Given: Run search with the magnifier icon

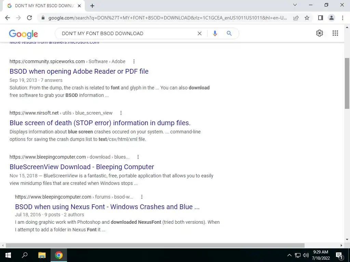Looking at the screenshot, I should (229, 33).
